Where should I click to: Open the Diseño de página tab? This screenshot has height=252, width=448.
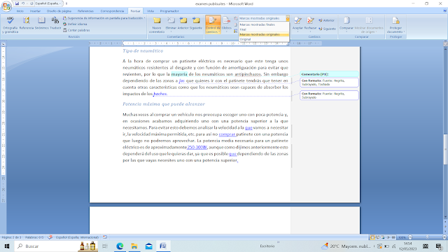(59, 11)
